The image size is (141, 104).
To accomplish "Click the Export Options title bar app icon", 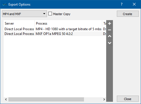I will (x=5, y=4).
